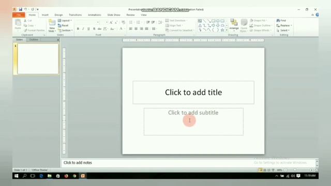This screenshot has width=331, height=186.
Task: Select the 5-Point Star shape
Action: click(222, 30)
